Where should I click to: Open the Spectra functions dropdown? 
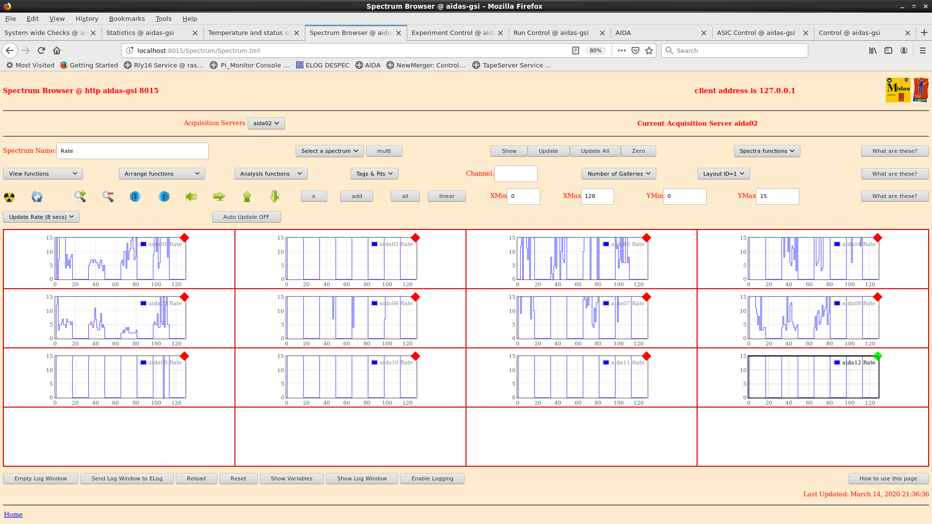click(x=766, y=151)
